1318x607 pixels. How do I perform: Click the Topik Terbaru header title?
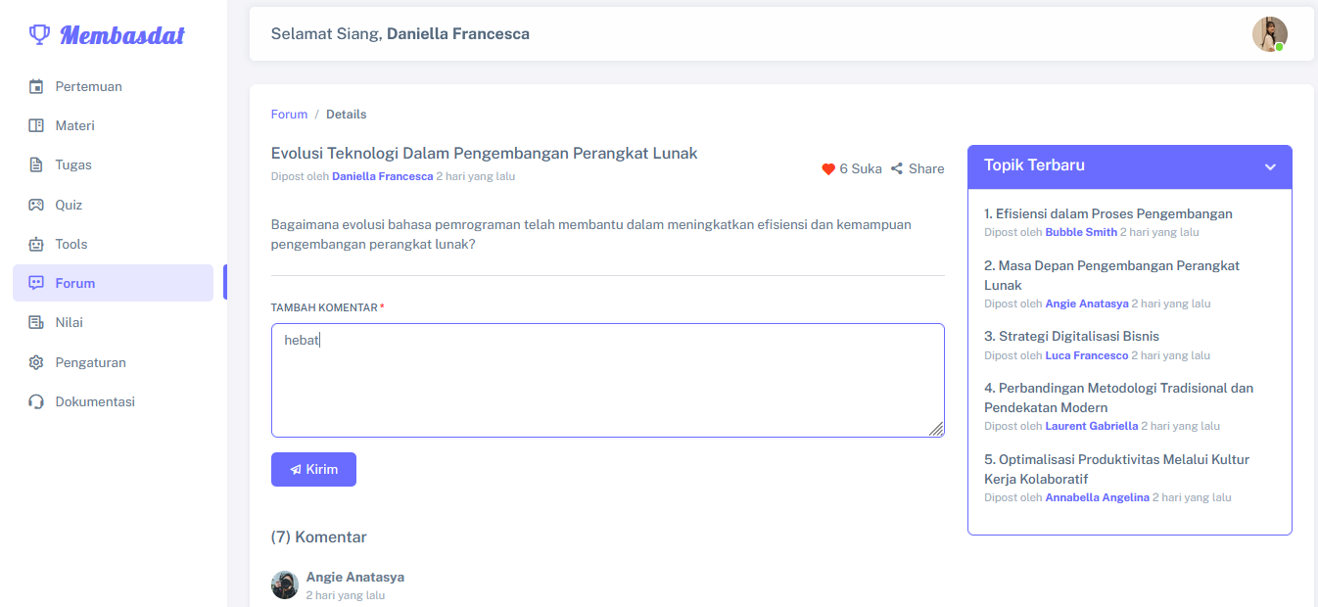(1034, 164)
